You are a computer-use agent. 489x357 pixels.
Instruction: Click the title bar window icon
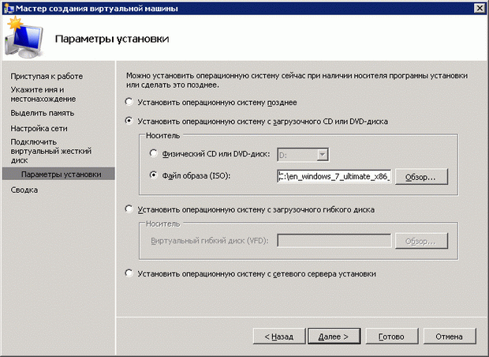coord(8,8)
